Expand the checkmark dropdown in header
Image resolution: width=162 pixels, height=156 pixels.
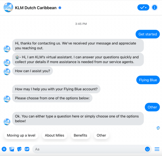(x=143, y=8)
